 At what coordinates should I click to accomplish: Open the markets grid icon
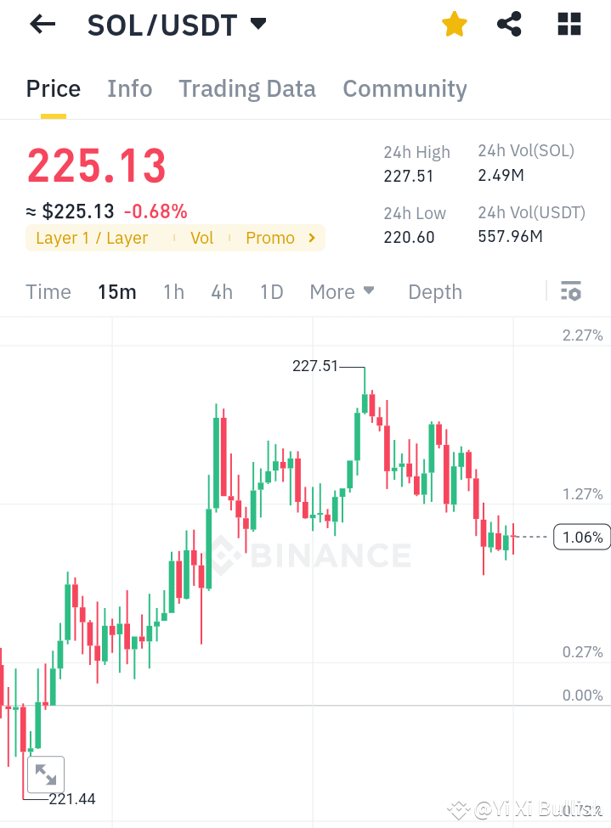point(568,24)
